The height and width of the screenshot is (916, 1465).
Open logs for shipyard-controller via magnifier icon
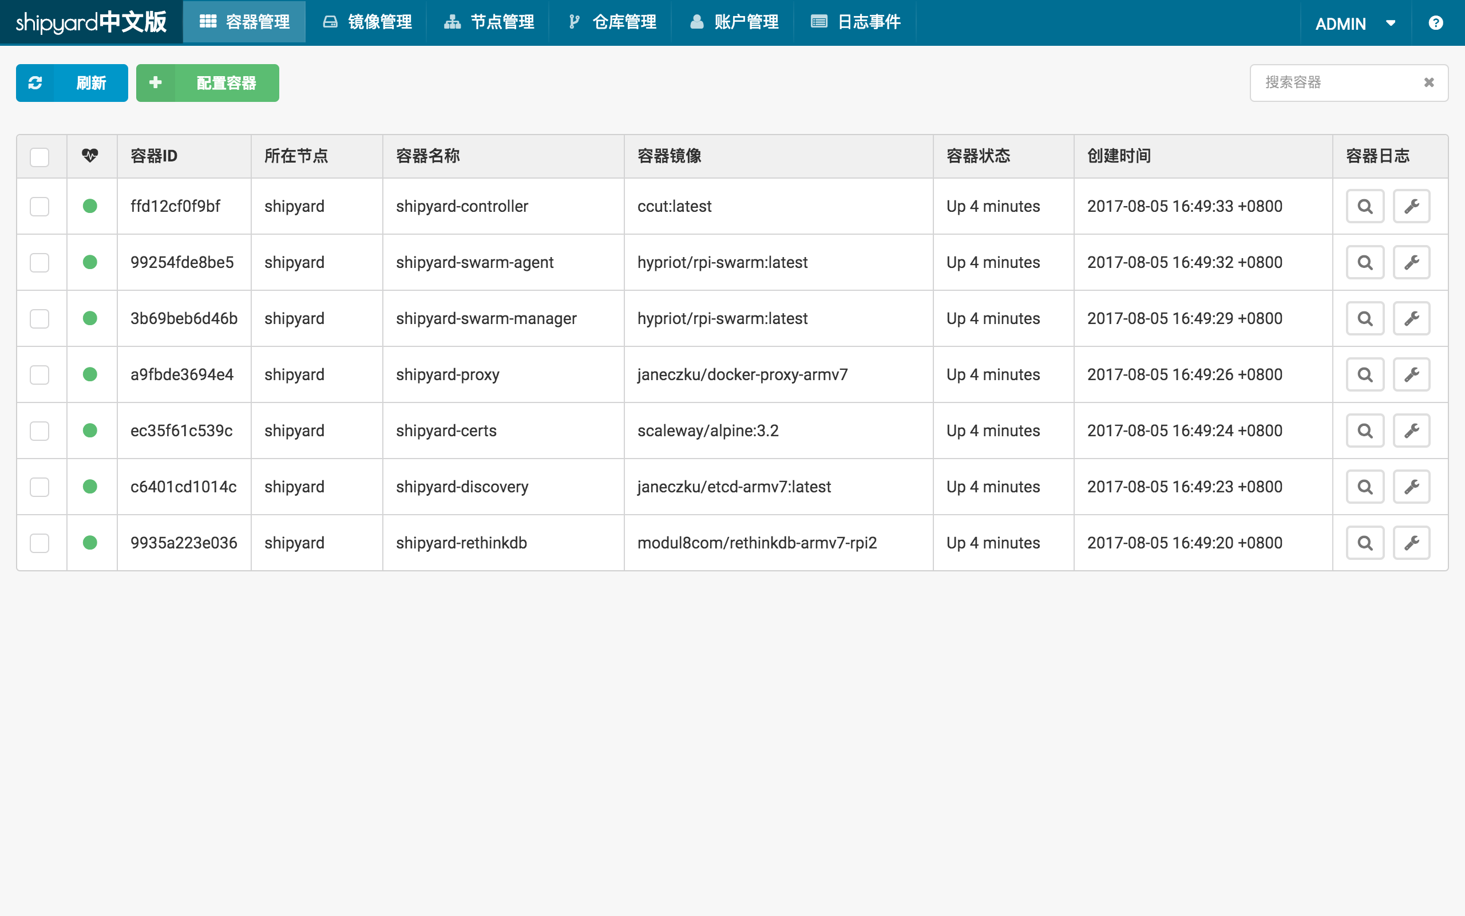coord(1364,207)
